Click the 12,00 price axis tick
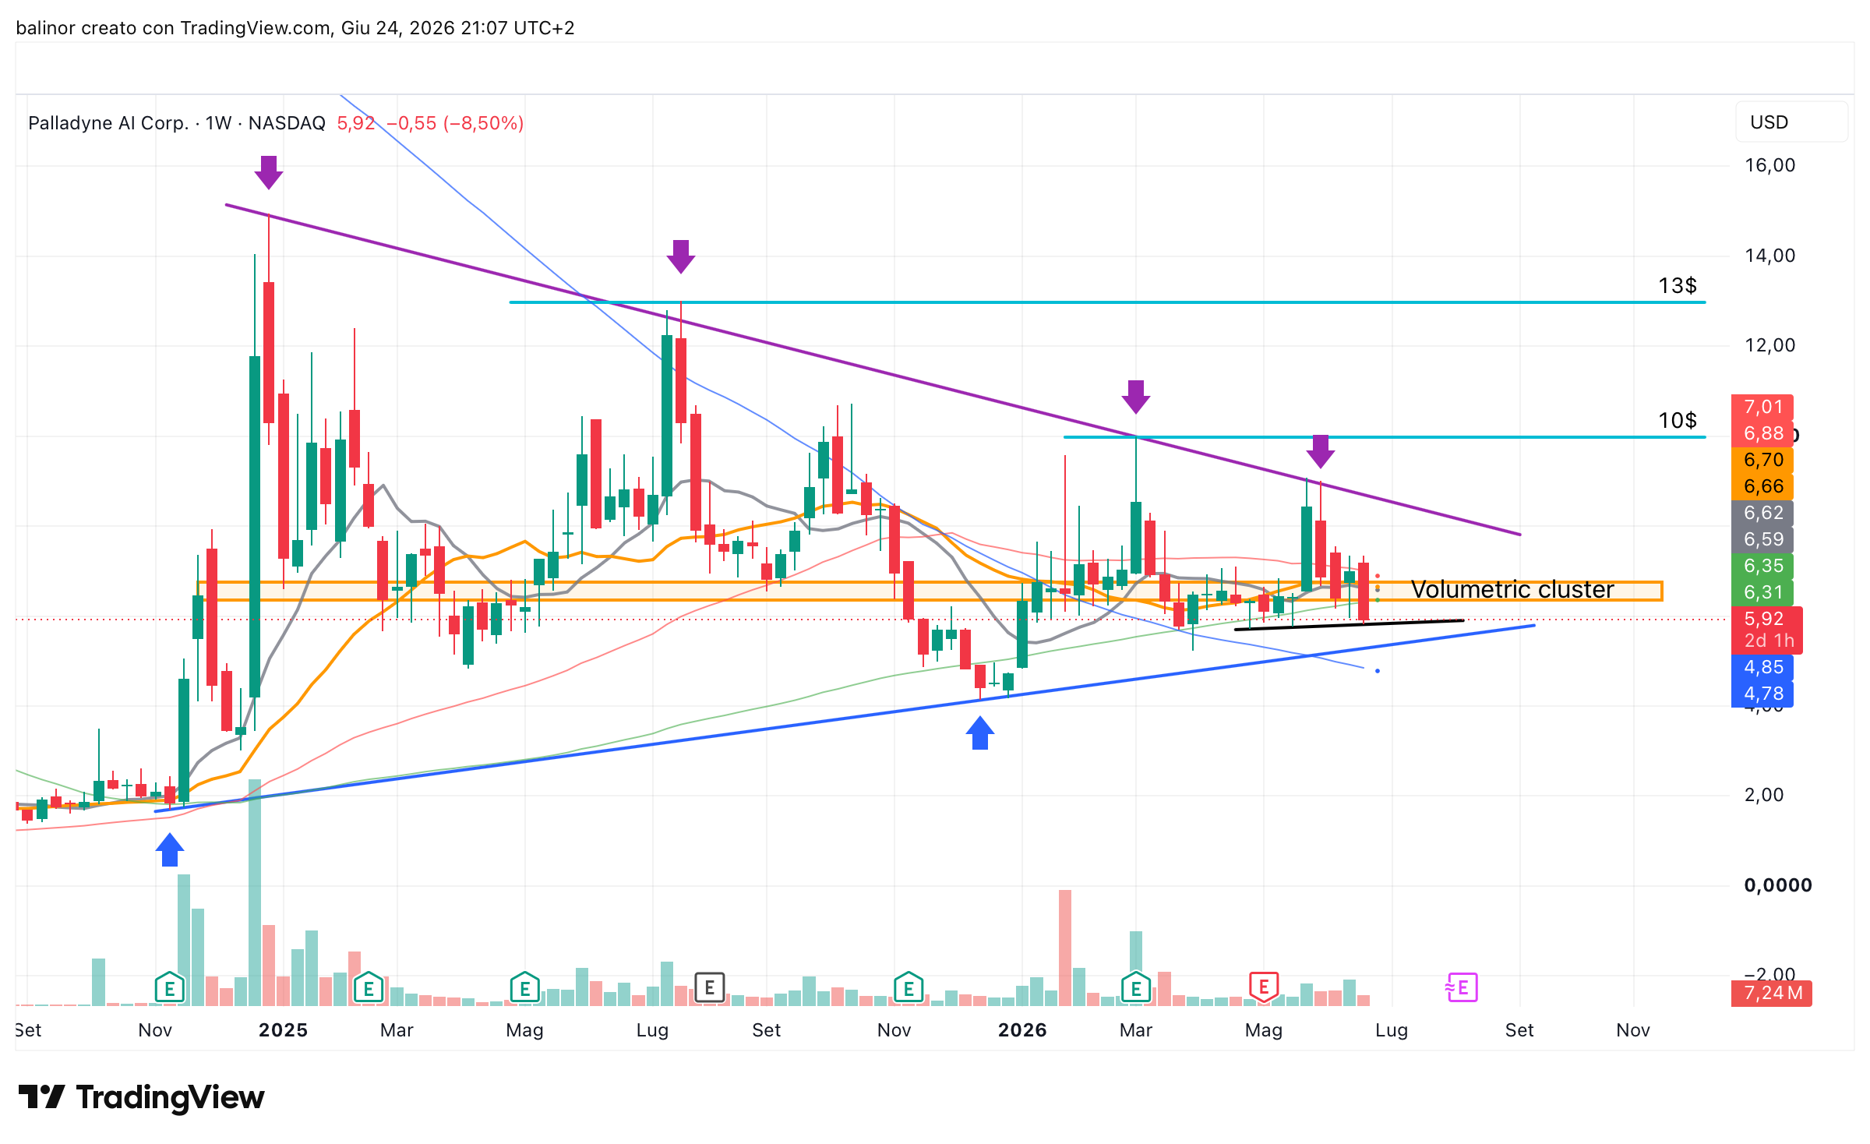Image resolution: width=1870 pixels, height=1144 pixels. coord(1769,345)
